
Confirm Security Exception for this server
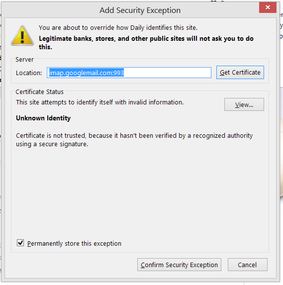coord(179,265)
